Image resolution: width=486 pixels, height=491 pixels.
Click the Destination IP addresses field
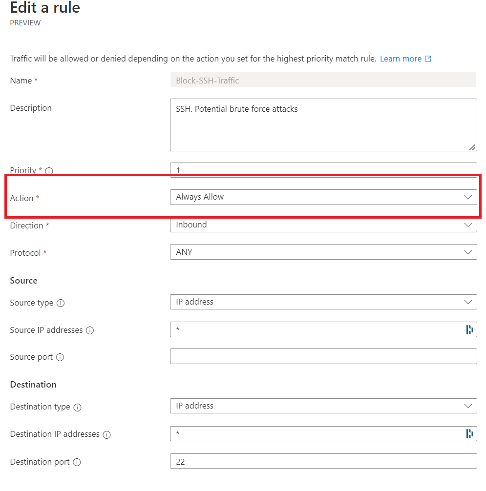[x=323, y=433]
